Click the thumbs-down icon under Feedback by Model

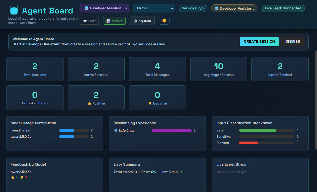(22, 177)
